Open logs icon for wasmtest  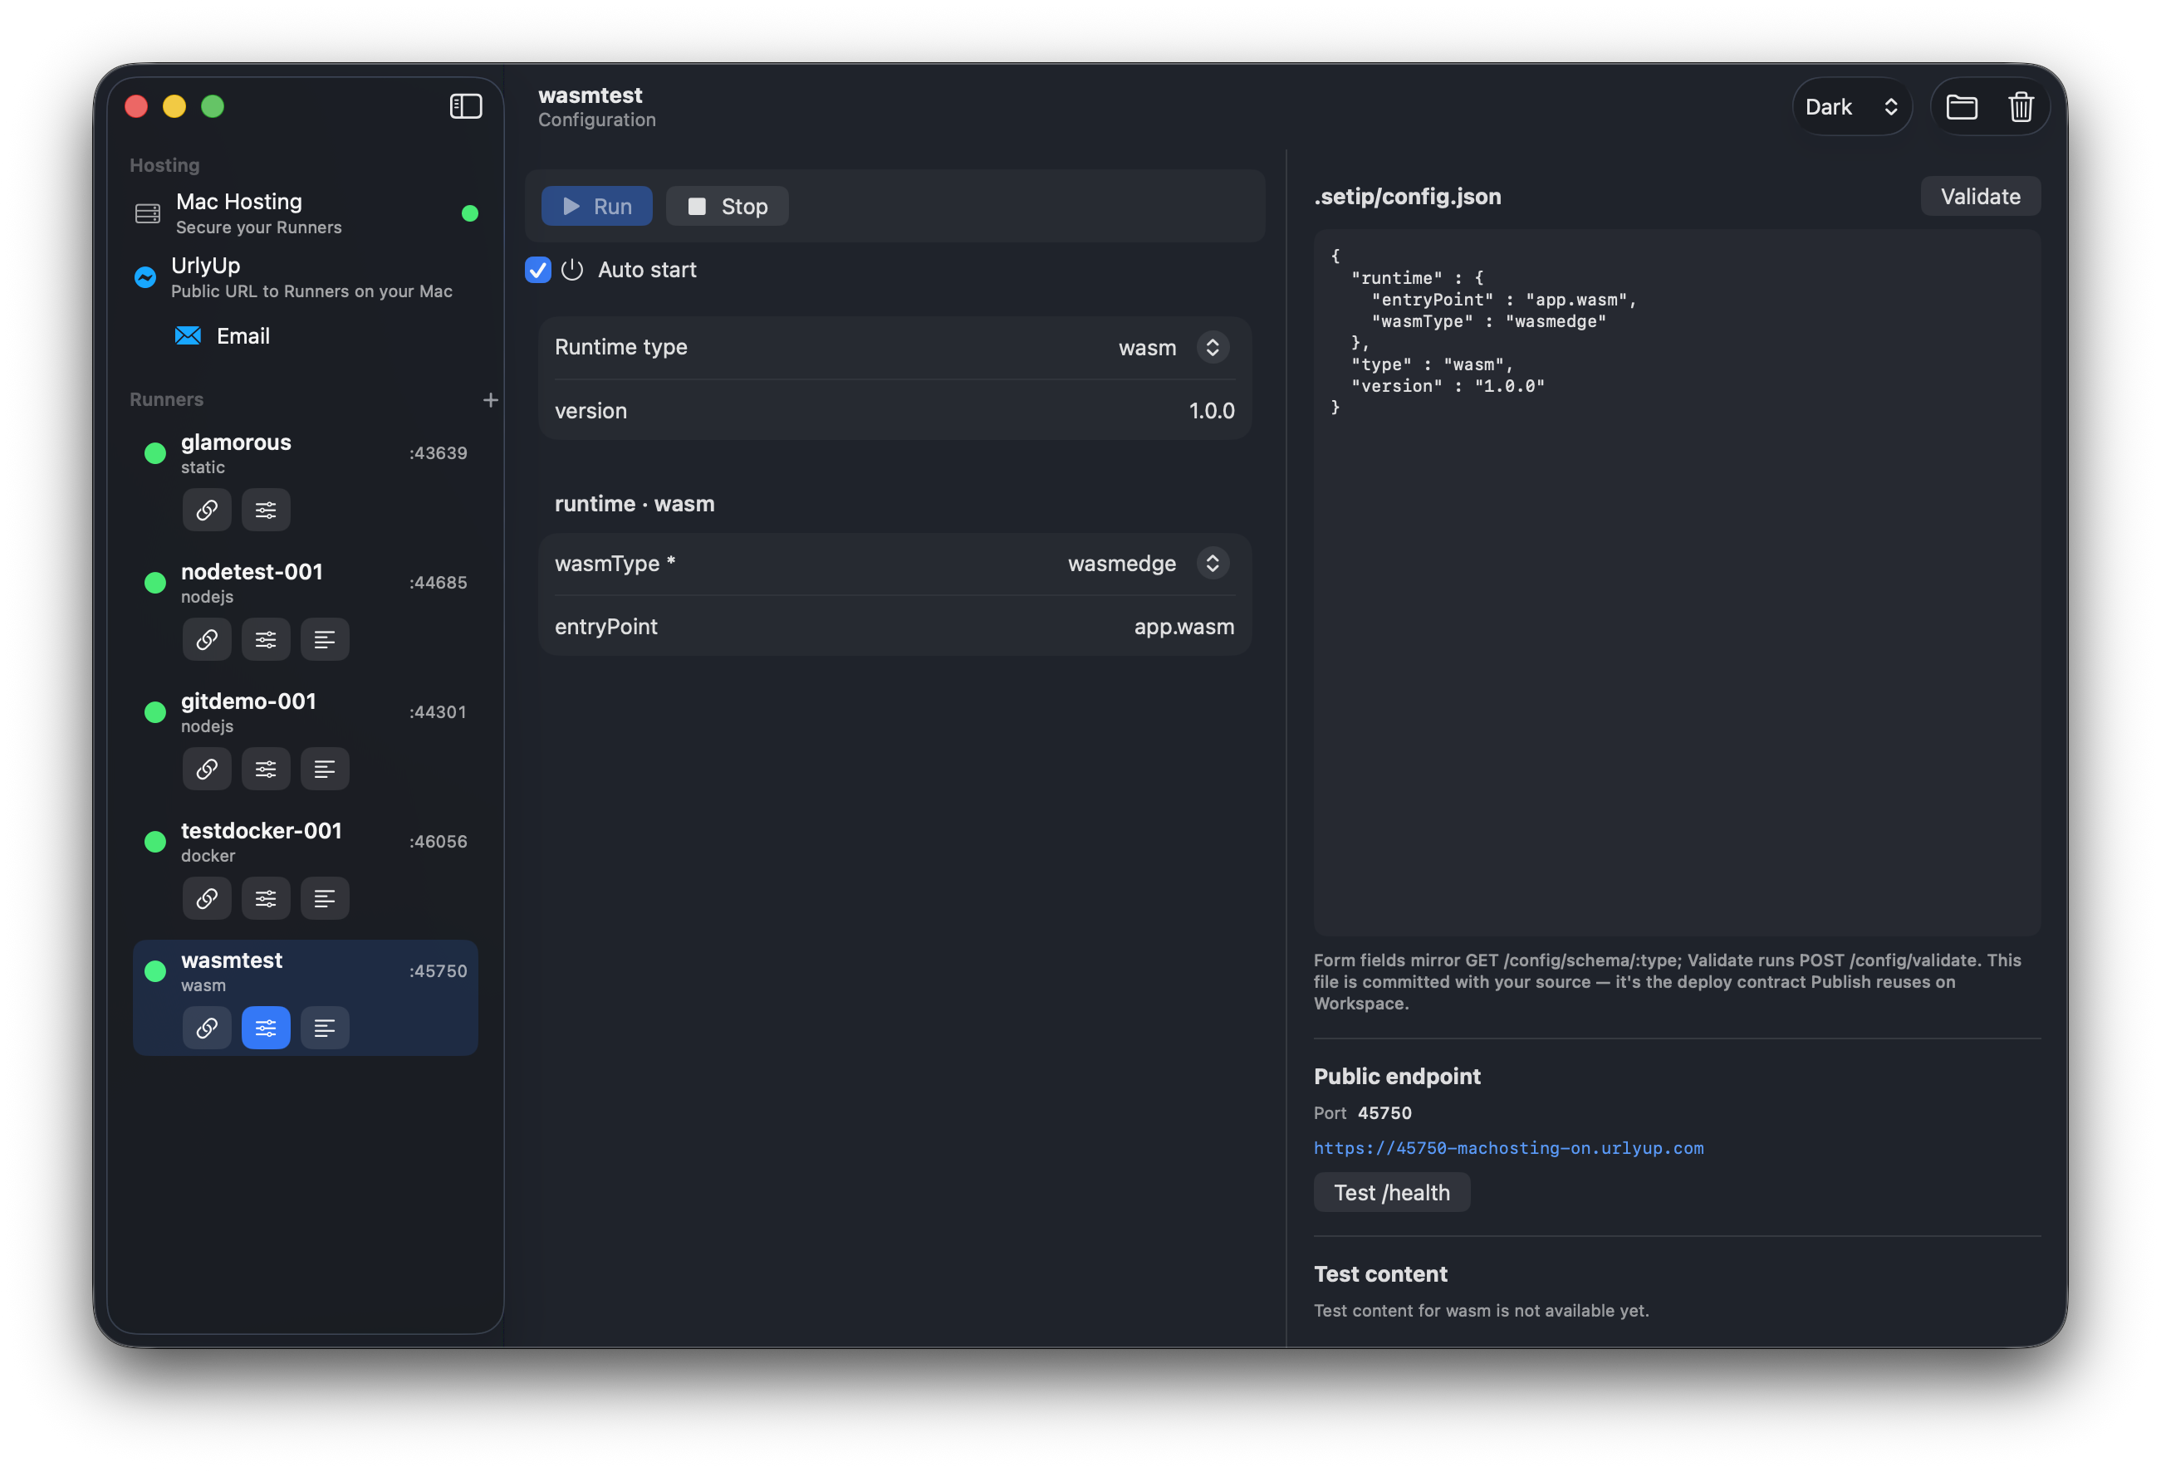[325, 1028]
